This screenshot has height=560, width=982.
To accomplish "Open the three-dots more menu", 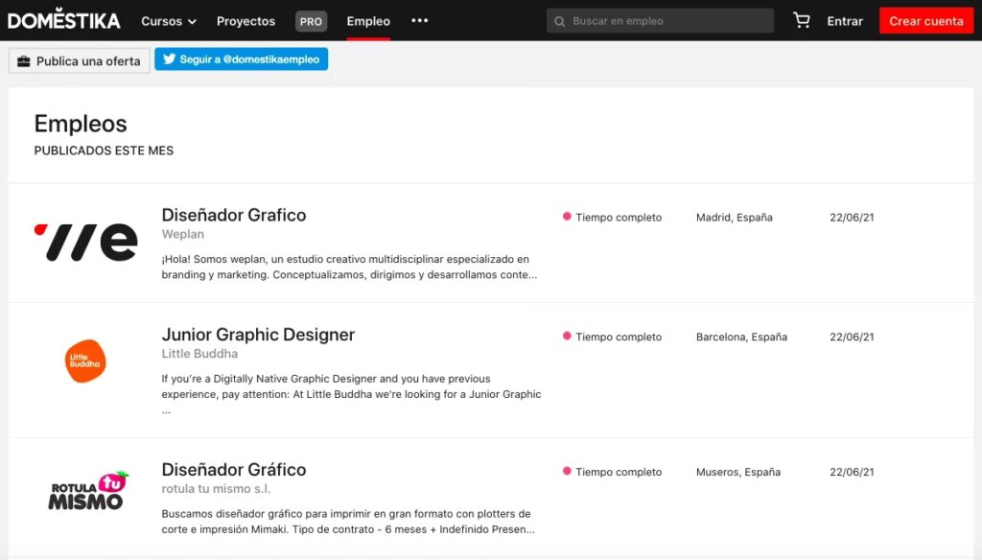I will pyautogui.click(x=419, y=20).
